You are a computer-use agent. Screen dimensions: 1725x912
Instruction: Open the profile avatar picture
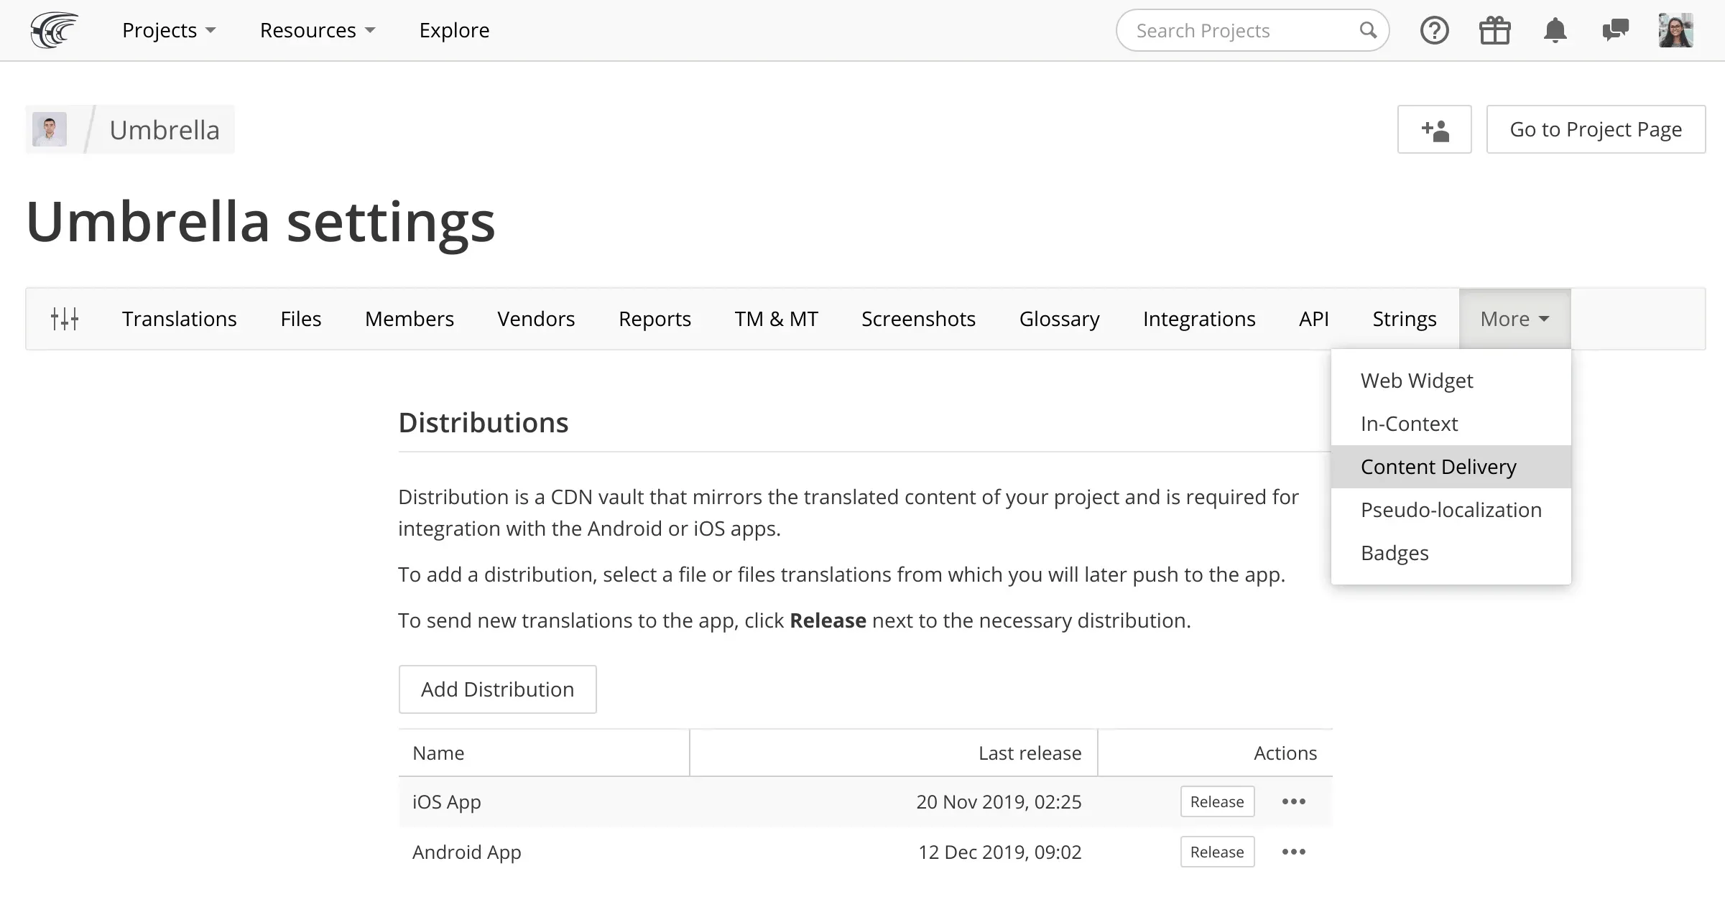[x=1675, y=30]
